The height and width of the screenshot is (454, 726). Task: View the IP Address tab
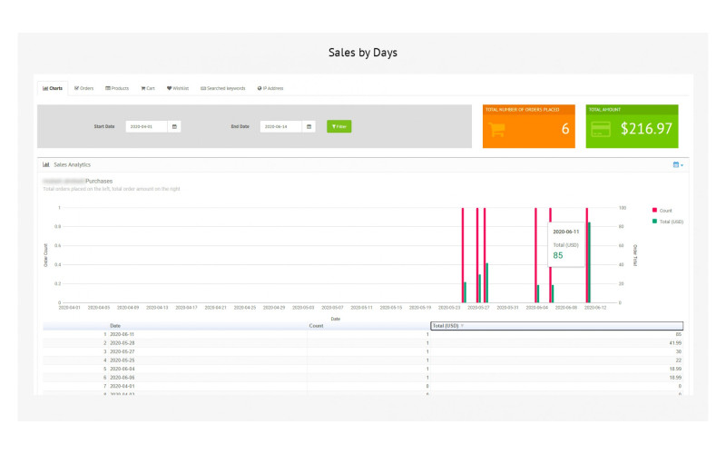270,88
